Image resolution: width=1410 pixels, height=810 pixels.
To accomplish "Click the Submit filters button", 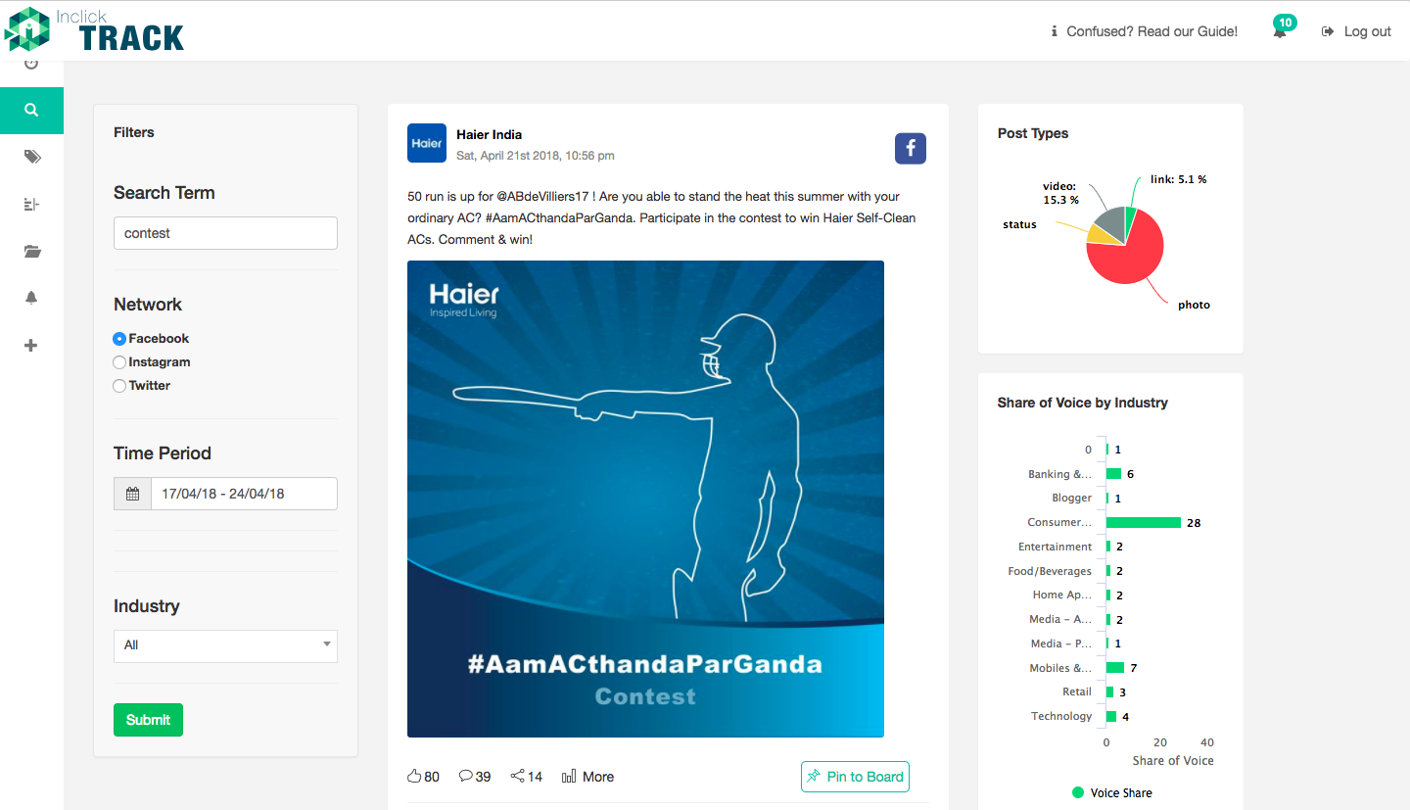I will (x=148, y=720).
